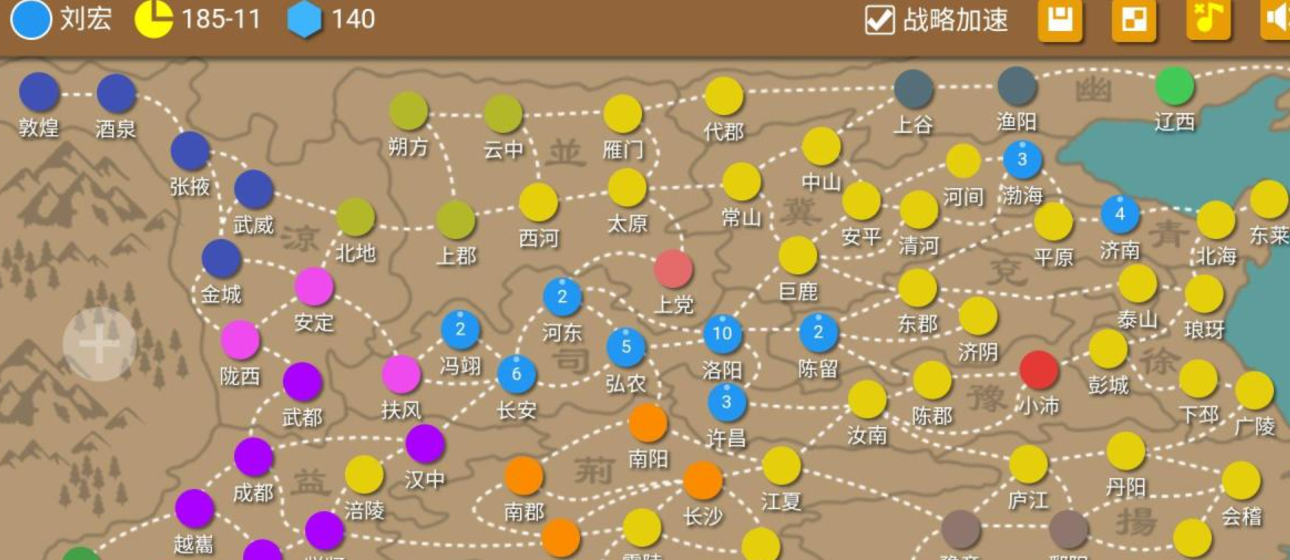Viewport: 1290px width, 560px height.
Task: Select the 江夏 city node
Action: (782, 466)
